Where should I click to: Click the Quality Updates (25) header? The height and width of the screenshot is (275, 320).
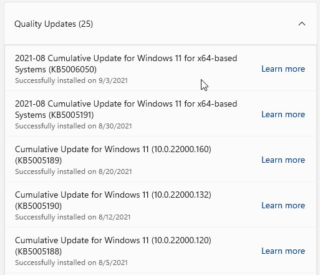tap(160, 24)
